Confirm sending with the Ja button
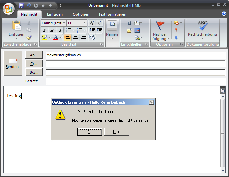The width and height of the screenshot is (229, 177). (90, 132)
